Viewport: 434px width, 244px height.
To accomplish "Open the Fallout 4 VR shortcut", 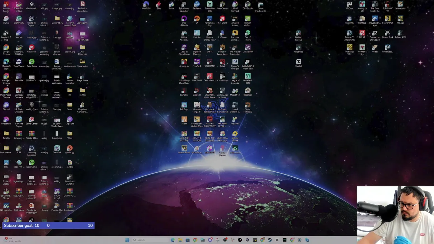I will click(400, 34).
